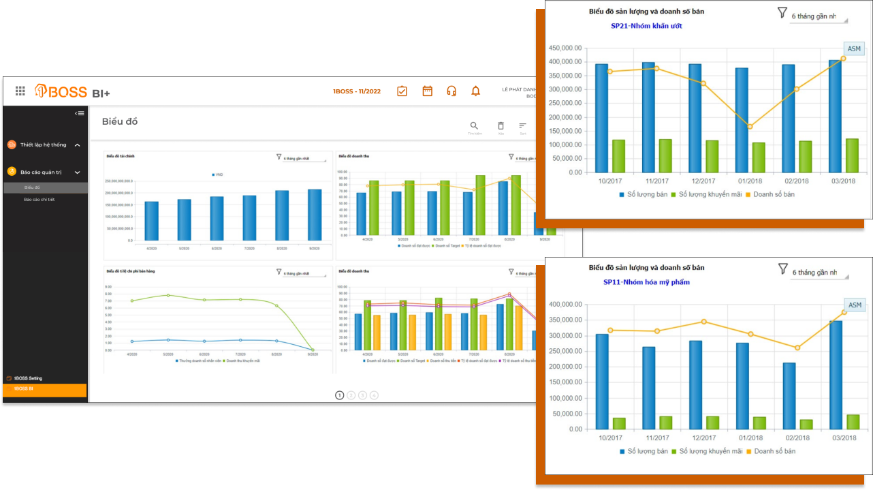Screen dimensions: 873x490
Task: Open period dropdown in 'Biểu đồ tài chính'
Action: point(304,159)
